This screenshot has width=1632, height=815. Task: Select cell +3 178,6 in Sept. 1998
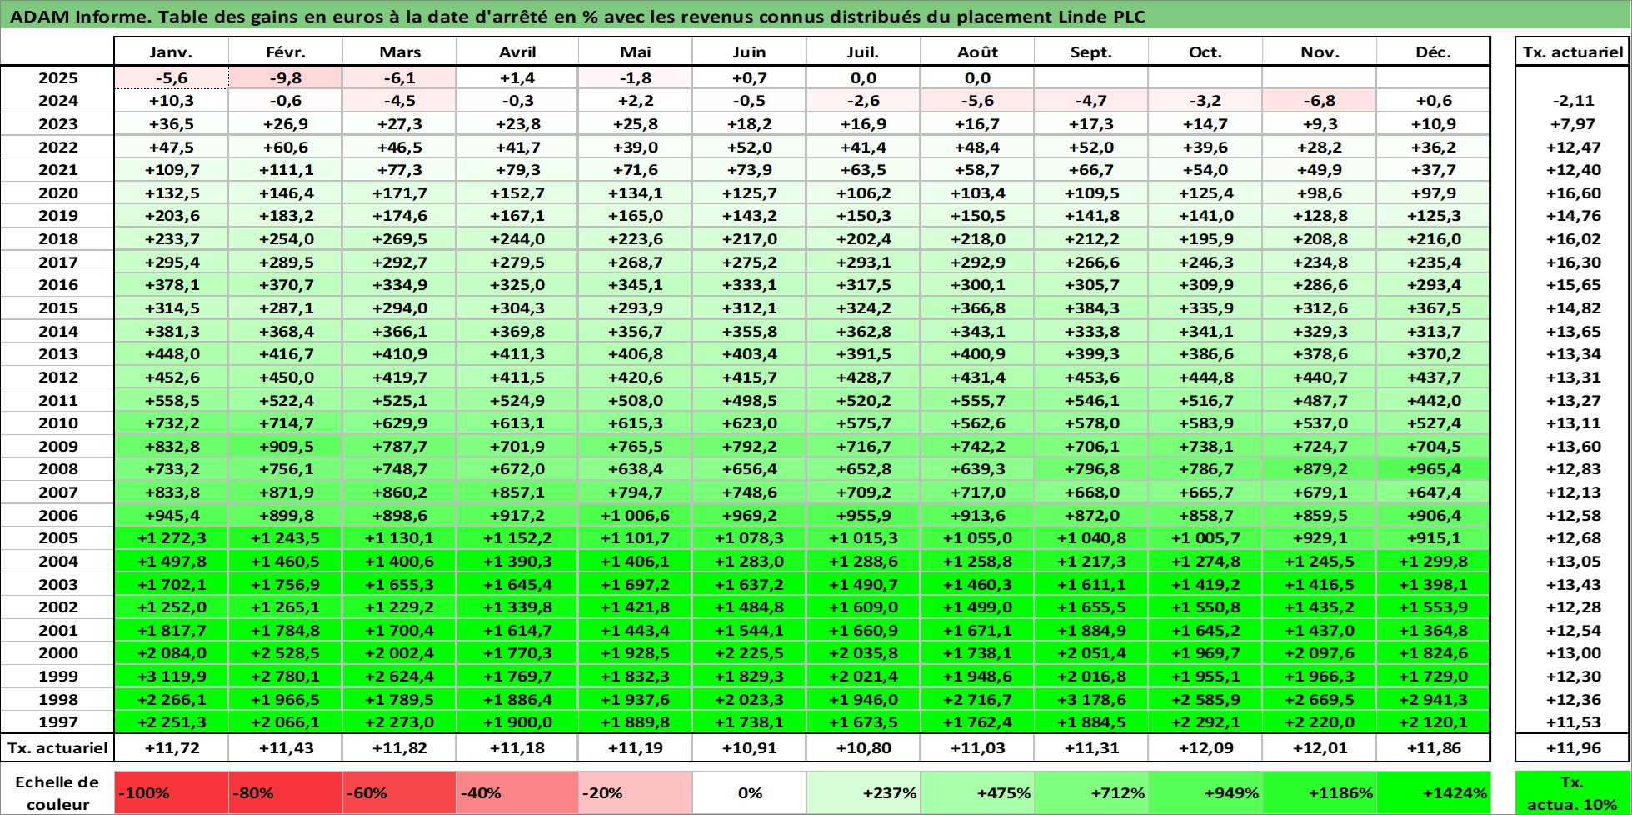coord(1091,700)
